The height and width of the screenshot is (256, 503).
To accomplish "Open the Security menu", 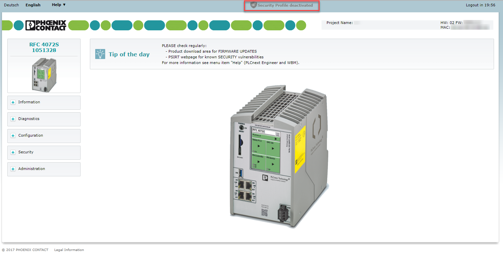I will pyautogui.click(x=44, y=152).
